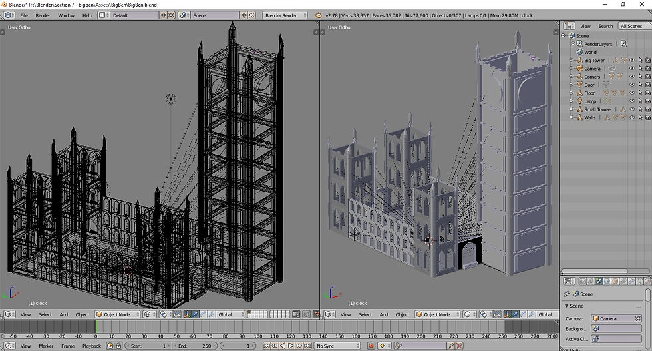Open the Object properties cube tab icon
Screen dimensions: 652x351
tap(615, 282)
